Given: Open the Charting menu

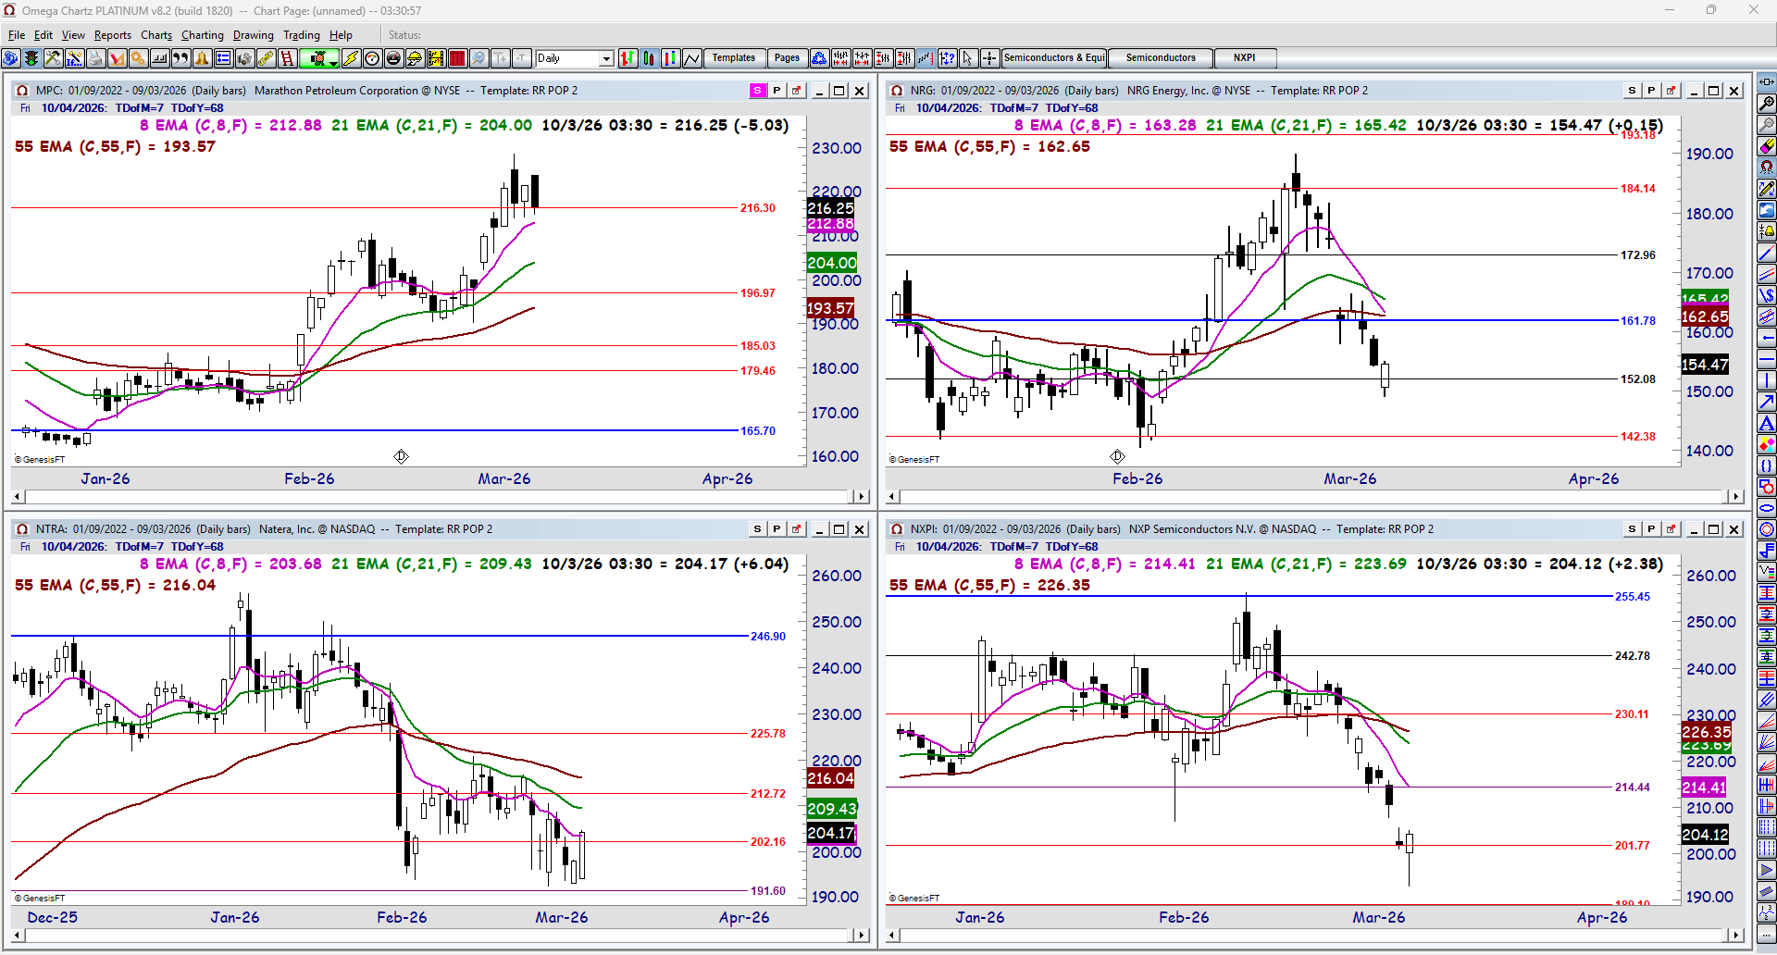Looking at the screenshot, I should click(203, 35).
